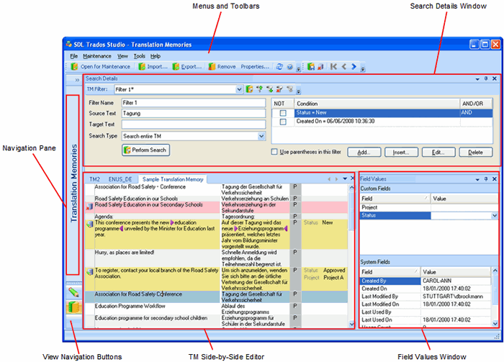504x362 pixels.
Task: Close the Sample Translation Memory editor tab
Action: click(352, 178)
